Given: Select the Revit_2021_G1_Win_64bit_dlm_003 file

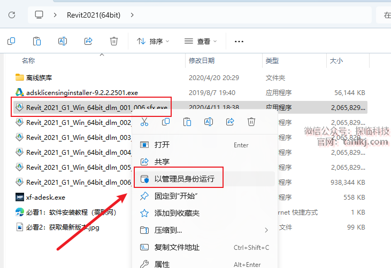Looking at the screenshot, I should pos(79,137).
